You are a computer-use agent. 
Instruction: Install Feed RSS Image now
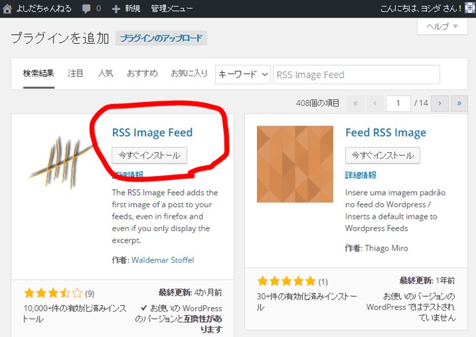(x=382, y=156)
